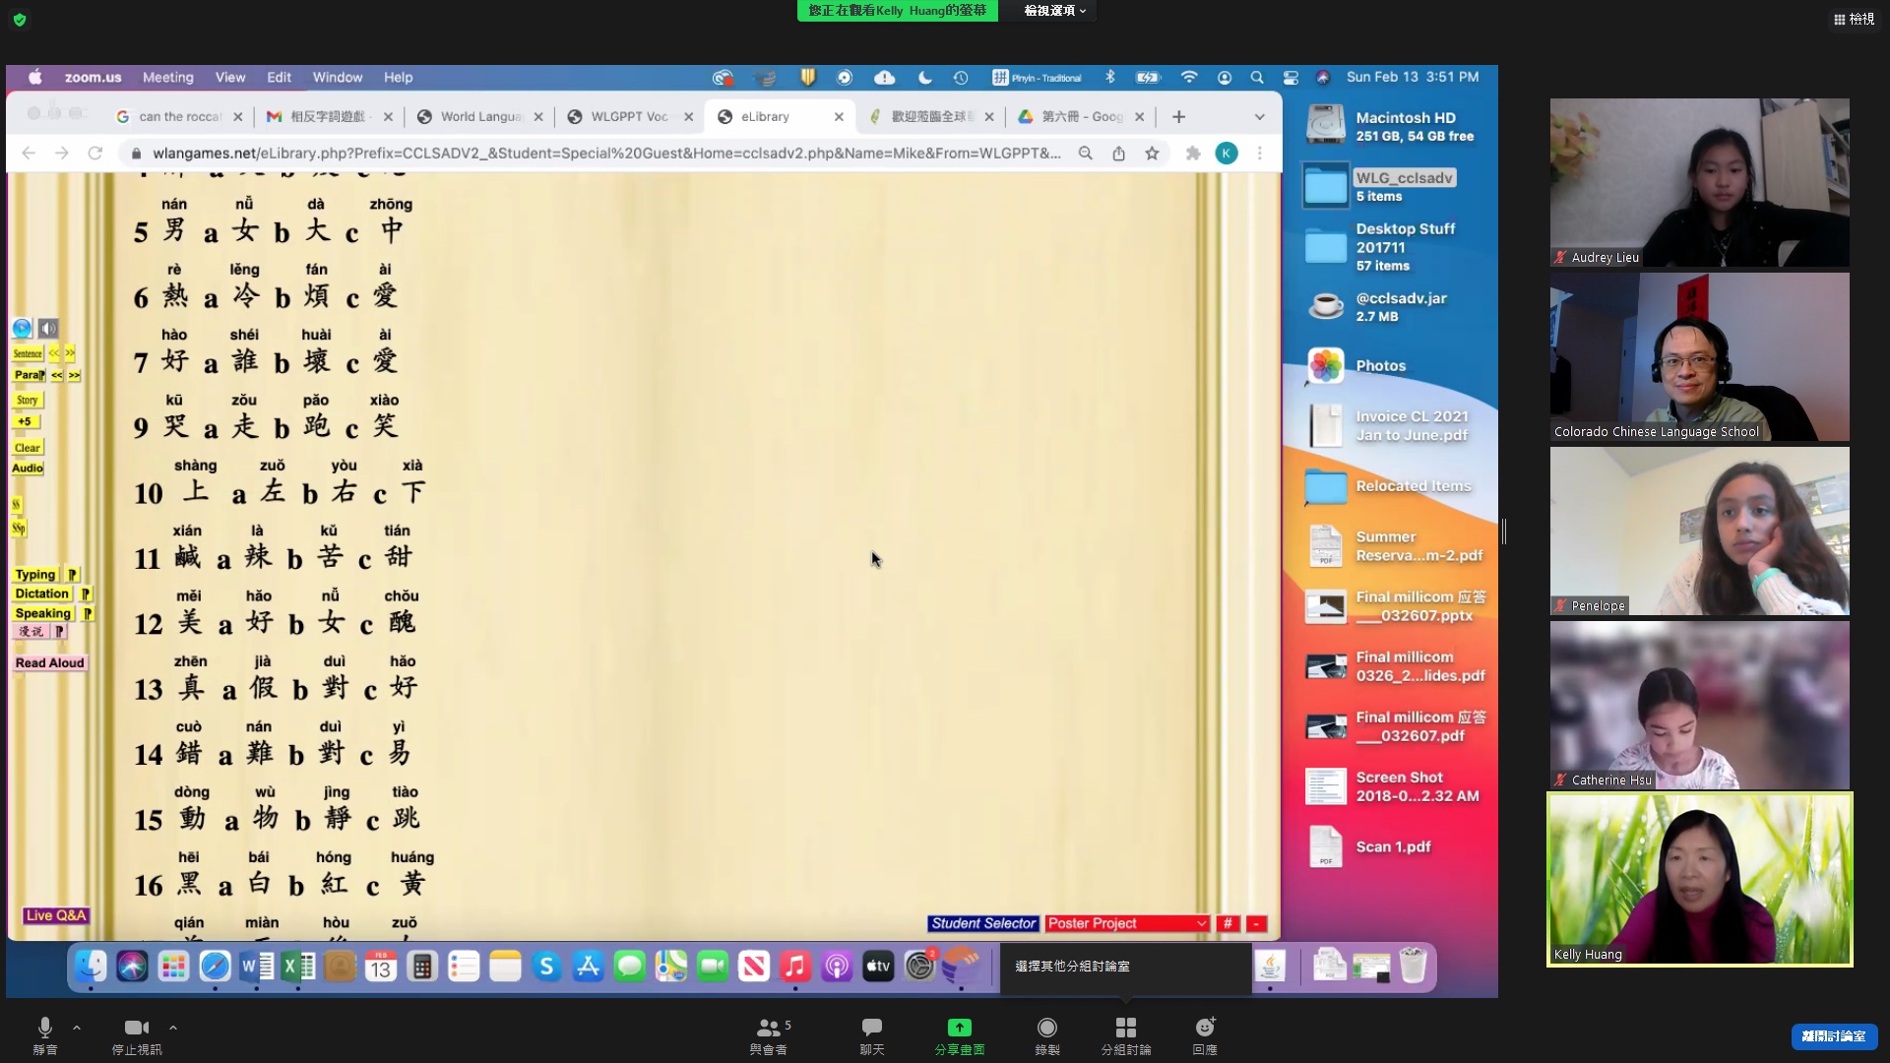This screenshot has height=1063, width=1890.
Task: Open the Poster Project student dropdown
Action: click(x=1126, y=923)
